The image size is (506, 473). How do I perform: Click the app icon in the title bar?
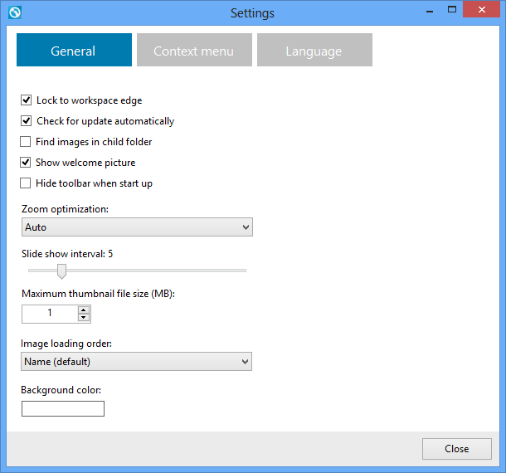tap(15, 12)
